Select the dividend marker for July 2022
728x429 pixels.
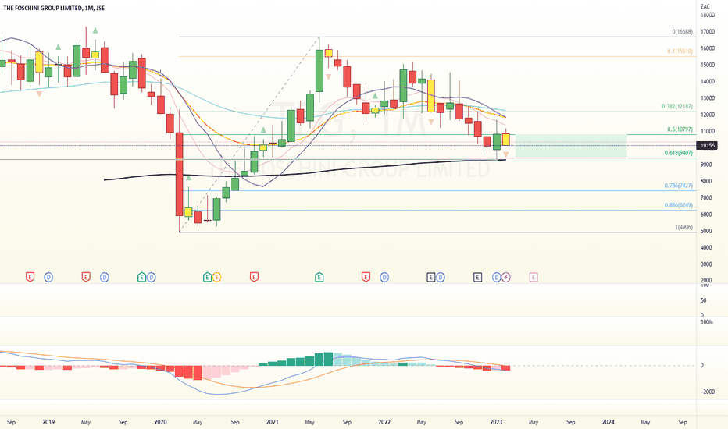pyautogui.click(x=440, y=278)
